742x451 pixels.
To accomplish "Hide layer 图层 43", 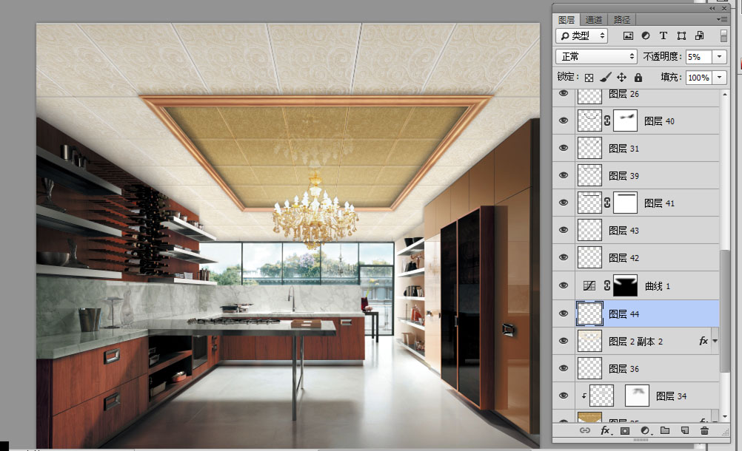I will tap(563, 231).
